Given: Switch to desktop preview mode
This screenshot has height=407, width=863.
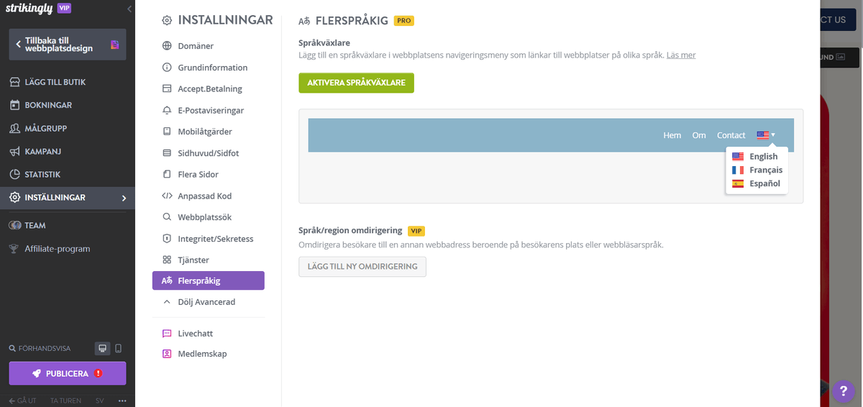Looking at the screenshot, I should pos(102,349).
